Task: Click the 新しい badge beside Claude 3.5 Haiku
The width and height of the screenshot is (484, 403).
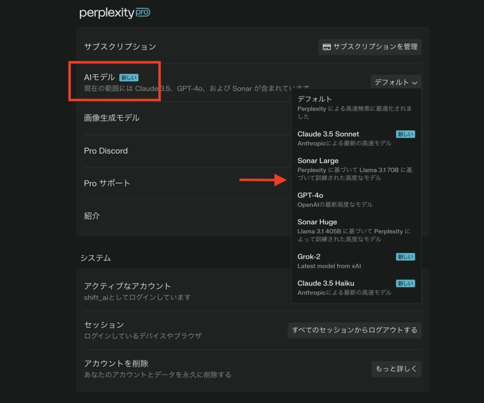Action: 406,283
